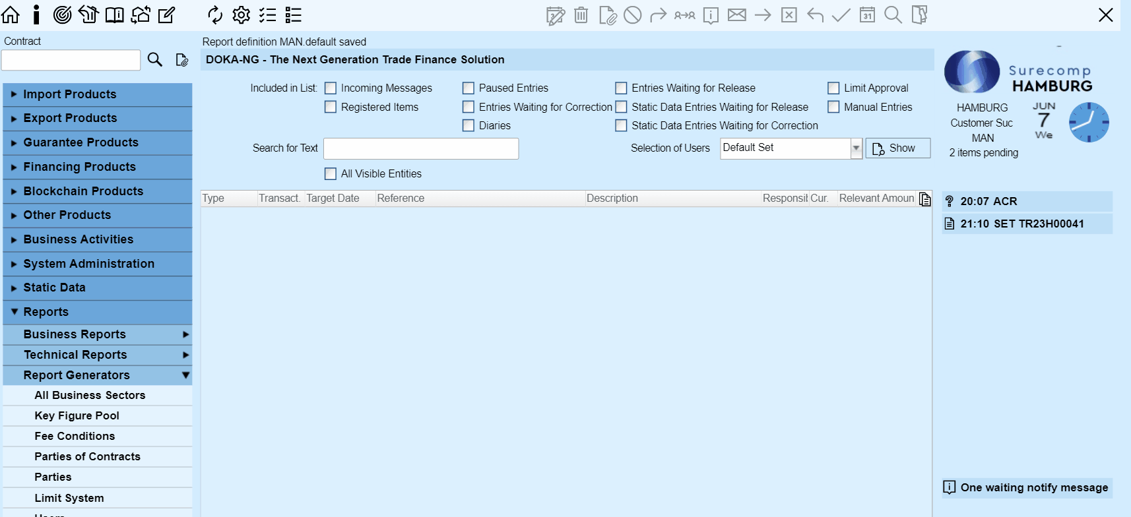The height and width of the screenshot is (517, 1131).
Task: Toggle Registered Items checkbox
Action: point(331,107)
